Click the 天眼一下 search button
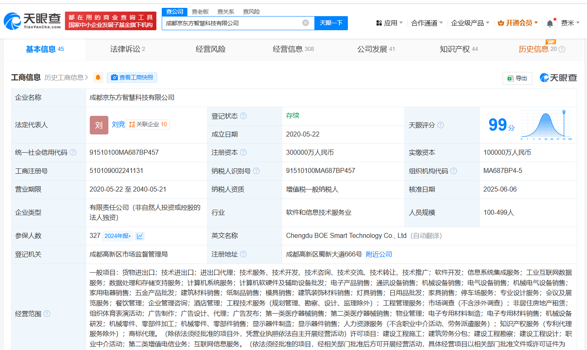587x350 pixels. (x=331, y=23)
